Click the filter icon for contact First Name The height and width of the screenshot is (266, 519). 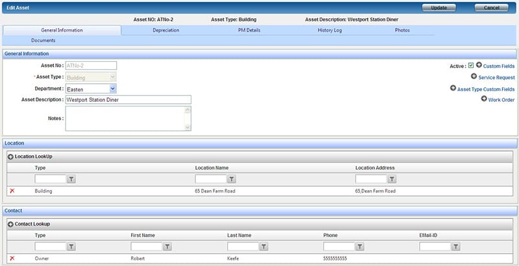tap(167, 247)
